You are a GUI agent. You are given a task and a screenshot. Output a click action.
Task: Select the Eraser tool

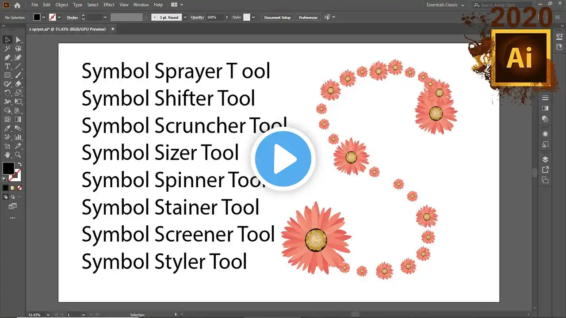[x=18, y=84]
